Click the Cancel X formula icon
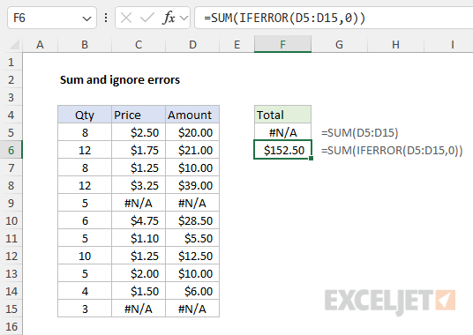The height and width of the screenshot is (335, 473). tap(126, 19)
